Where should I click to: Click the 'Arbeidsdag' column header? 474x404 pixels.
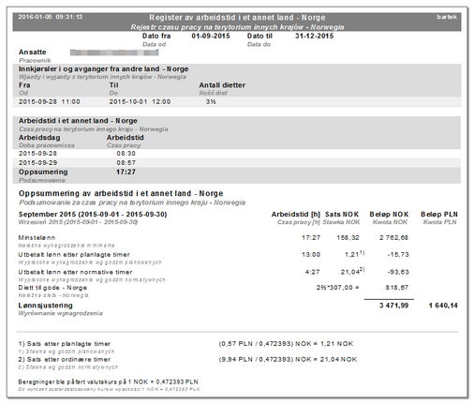pos(39,138)
